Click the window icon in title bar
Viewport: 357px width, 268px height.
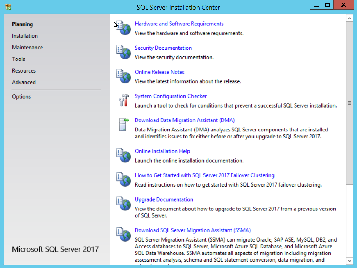click(8, 7)
